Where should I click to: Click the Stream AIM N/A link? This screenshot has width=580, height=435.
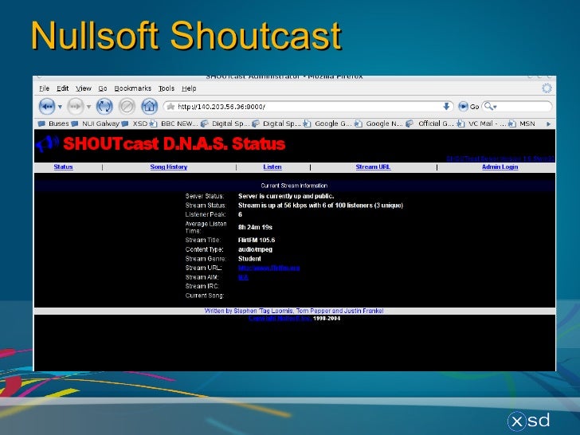tap(243, 277)
